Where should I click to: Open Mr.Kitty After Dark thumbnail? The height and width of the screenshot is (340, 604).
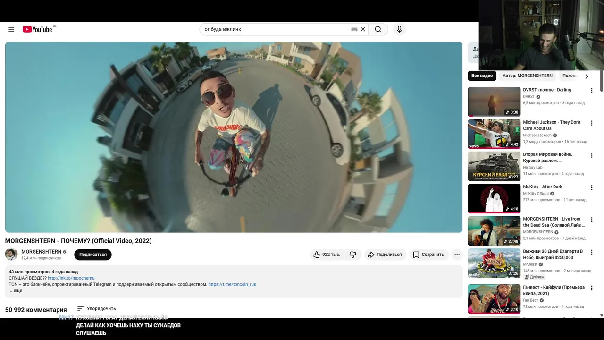point(494,198)
